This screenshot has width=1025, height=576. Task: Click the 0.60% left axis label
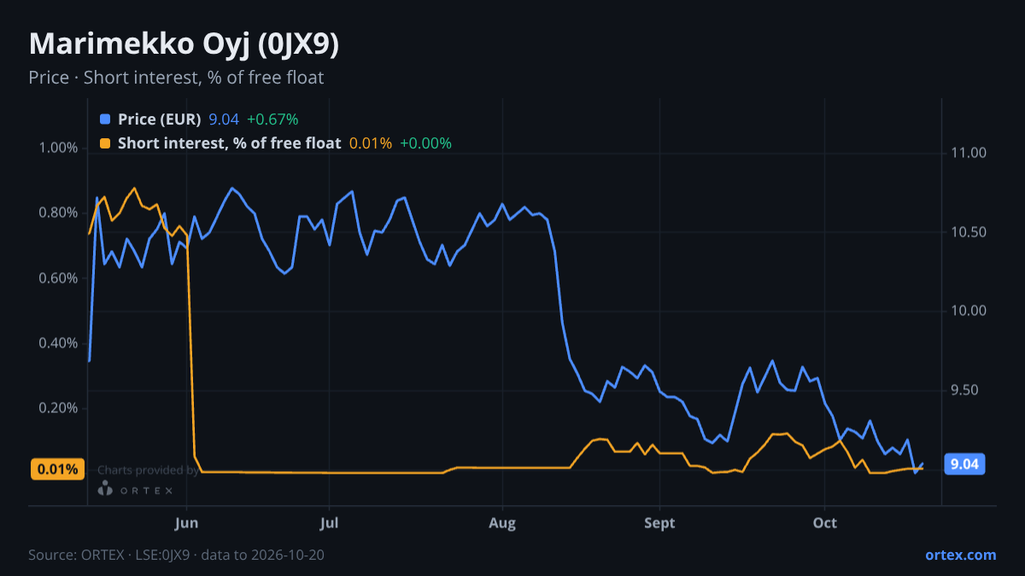[x=58, y=278]
